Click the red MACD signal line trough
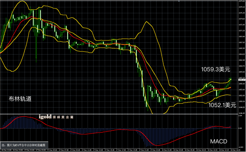The width and height of the screenshot is (246, 152). (x=157, y=145)
